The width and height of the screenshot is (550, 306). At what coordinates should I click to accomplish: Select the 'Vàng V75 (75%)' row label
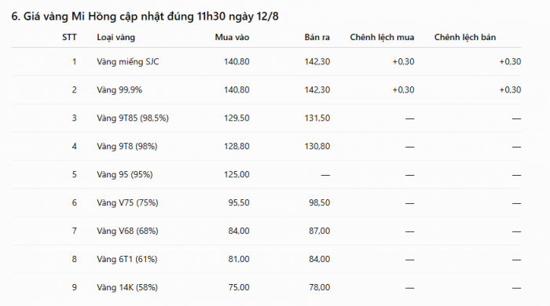(127, 203)
